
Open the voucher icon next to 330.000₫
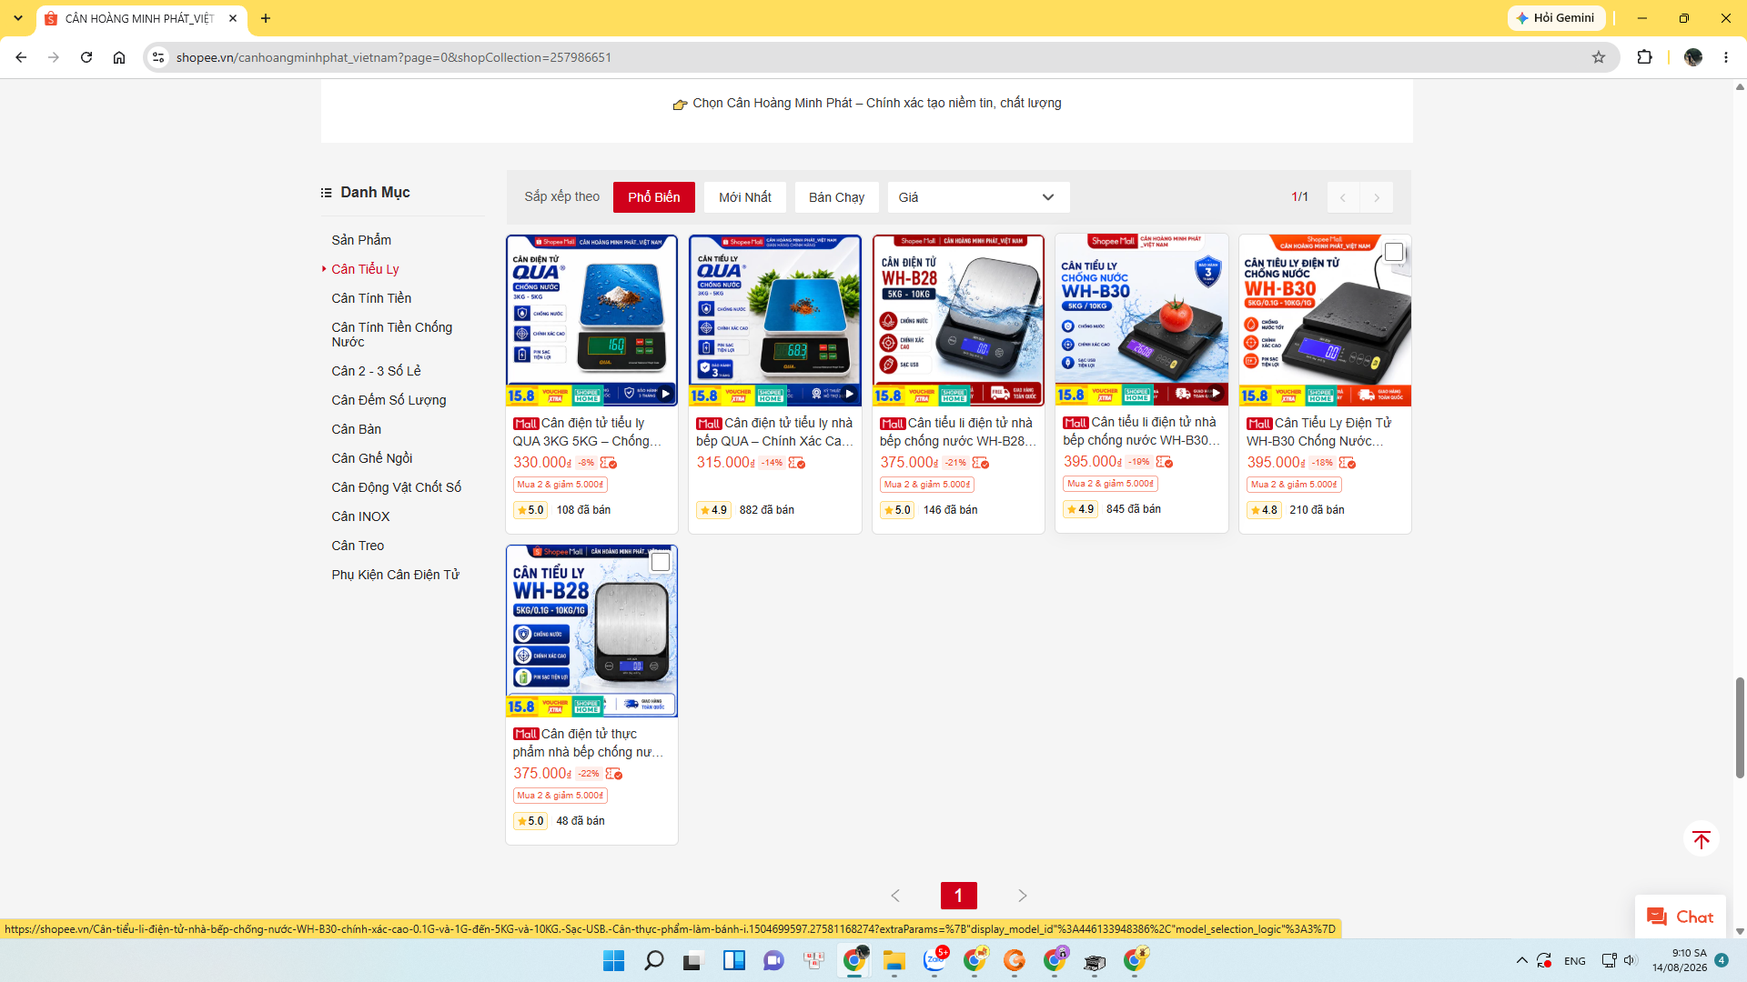pos(609,463)
